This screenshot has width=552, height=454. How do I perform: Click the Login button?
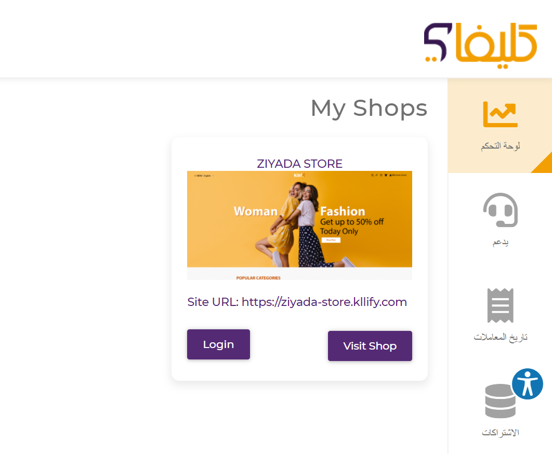pos(219,344)
